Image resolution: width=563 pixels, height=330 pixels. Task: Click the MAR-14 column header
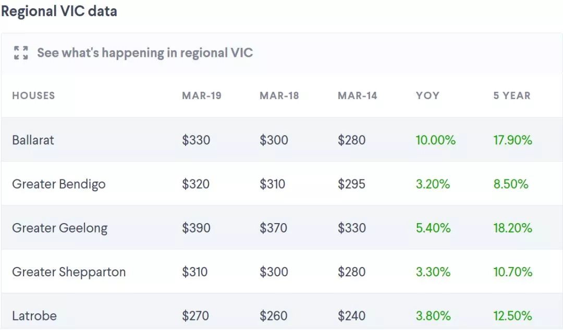tap(357, 96)
